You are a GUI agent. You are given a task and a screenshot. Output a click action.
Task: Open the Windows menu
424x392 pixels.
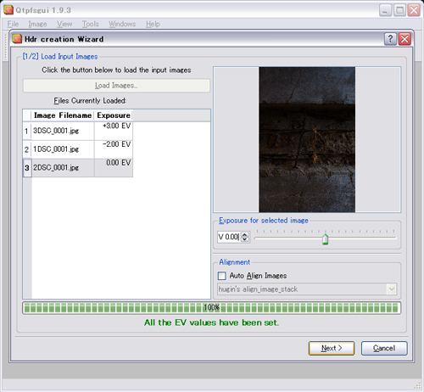122,24
